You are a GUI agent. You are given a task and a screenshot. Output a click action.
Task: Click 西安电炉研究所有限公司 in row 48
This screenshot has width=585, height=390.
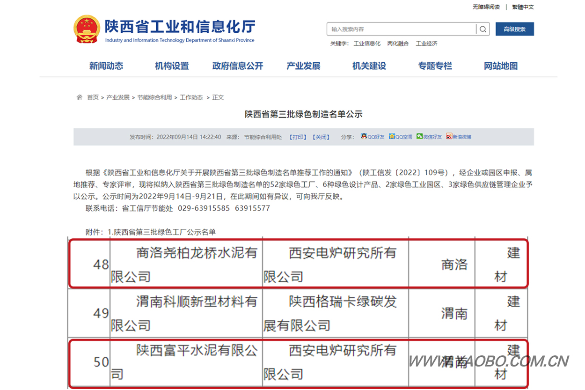point(335,265)
